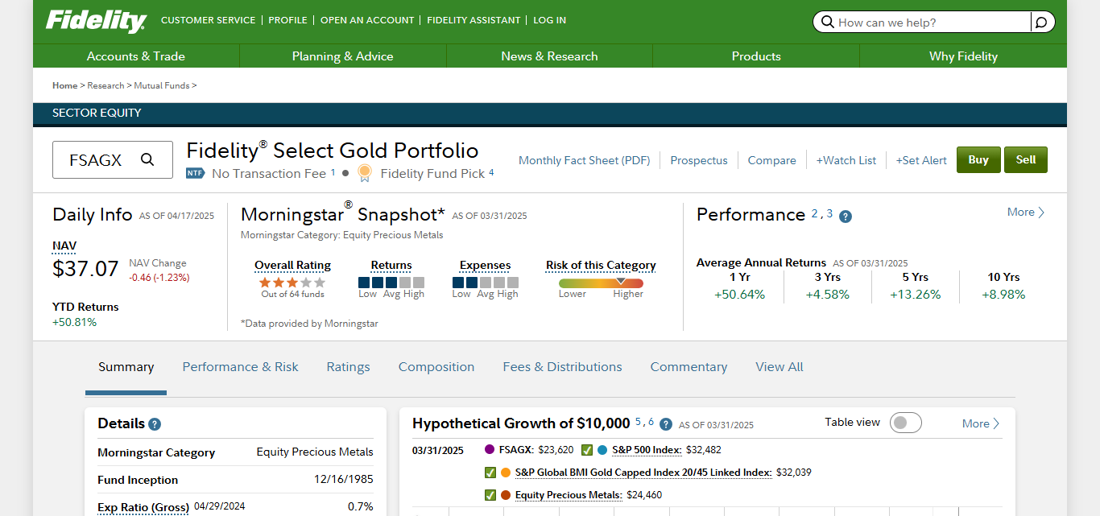Viewport: 1100px width, 516px height.
Task: Open the Prospectus link
Action: pos(699,160)
